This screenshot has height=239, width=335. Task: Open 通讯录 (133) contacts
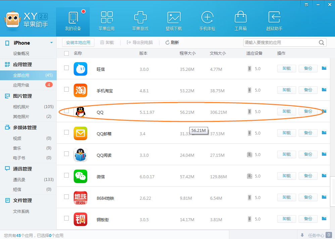tap(28, 180)
